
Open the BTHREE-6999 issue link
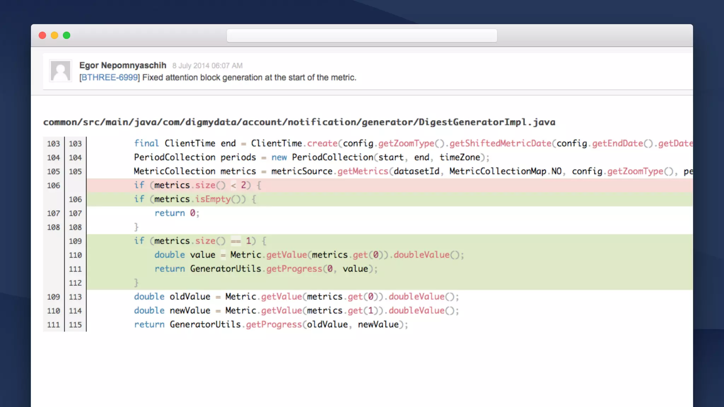110,77
